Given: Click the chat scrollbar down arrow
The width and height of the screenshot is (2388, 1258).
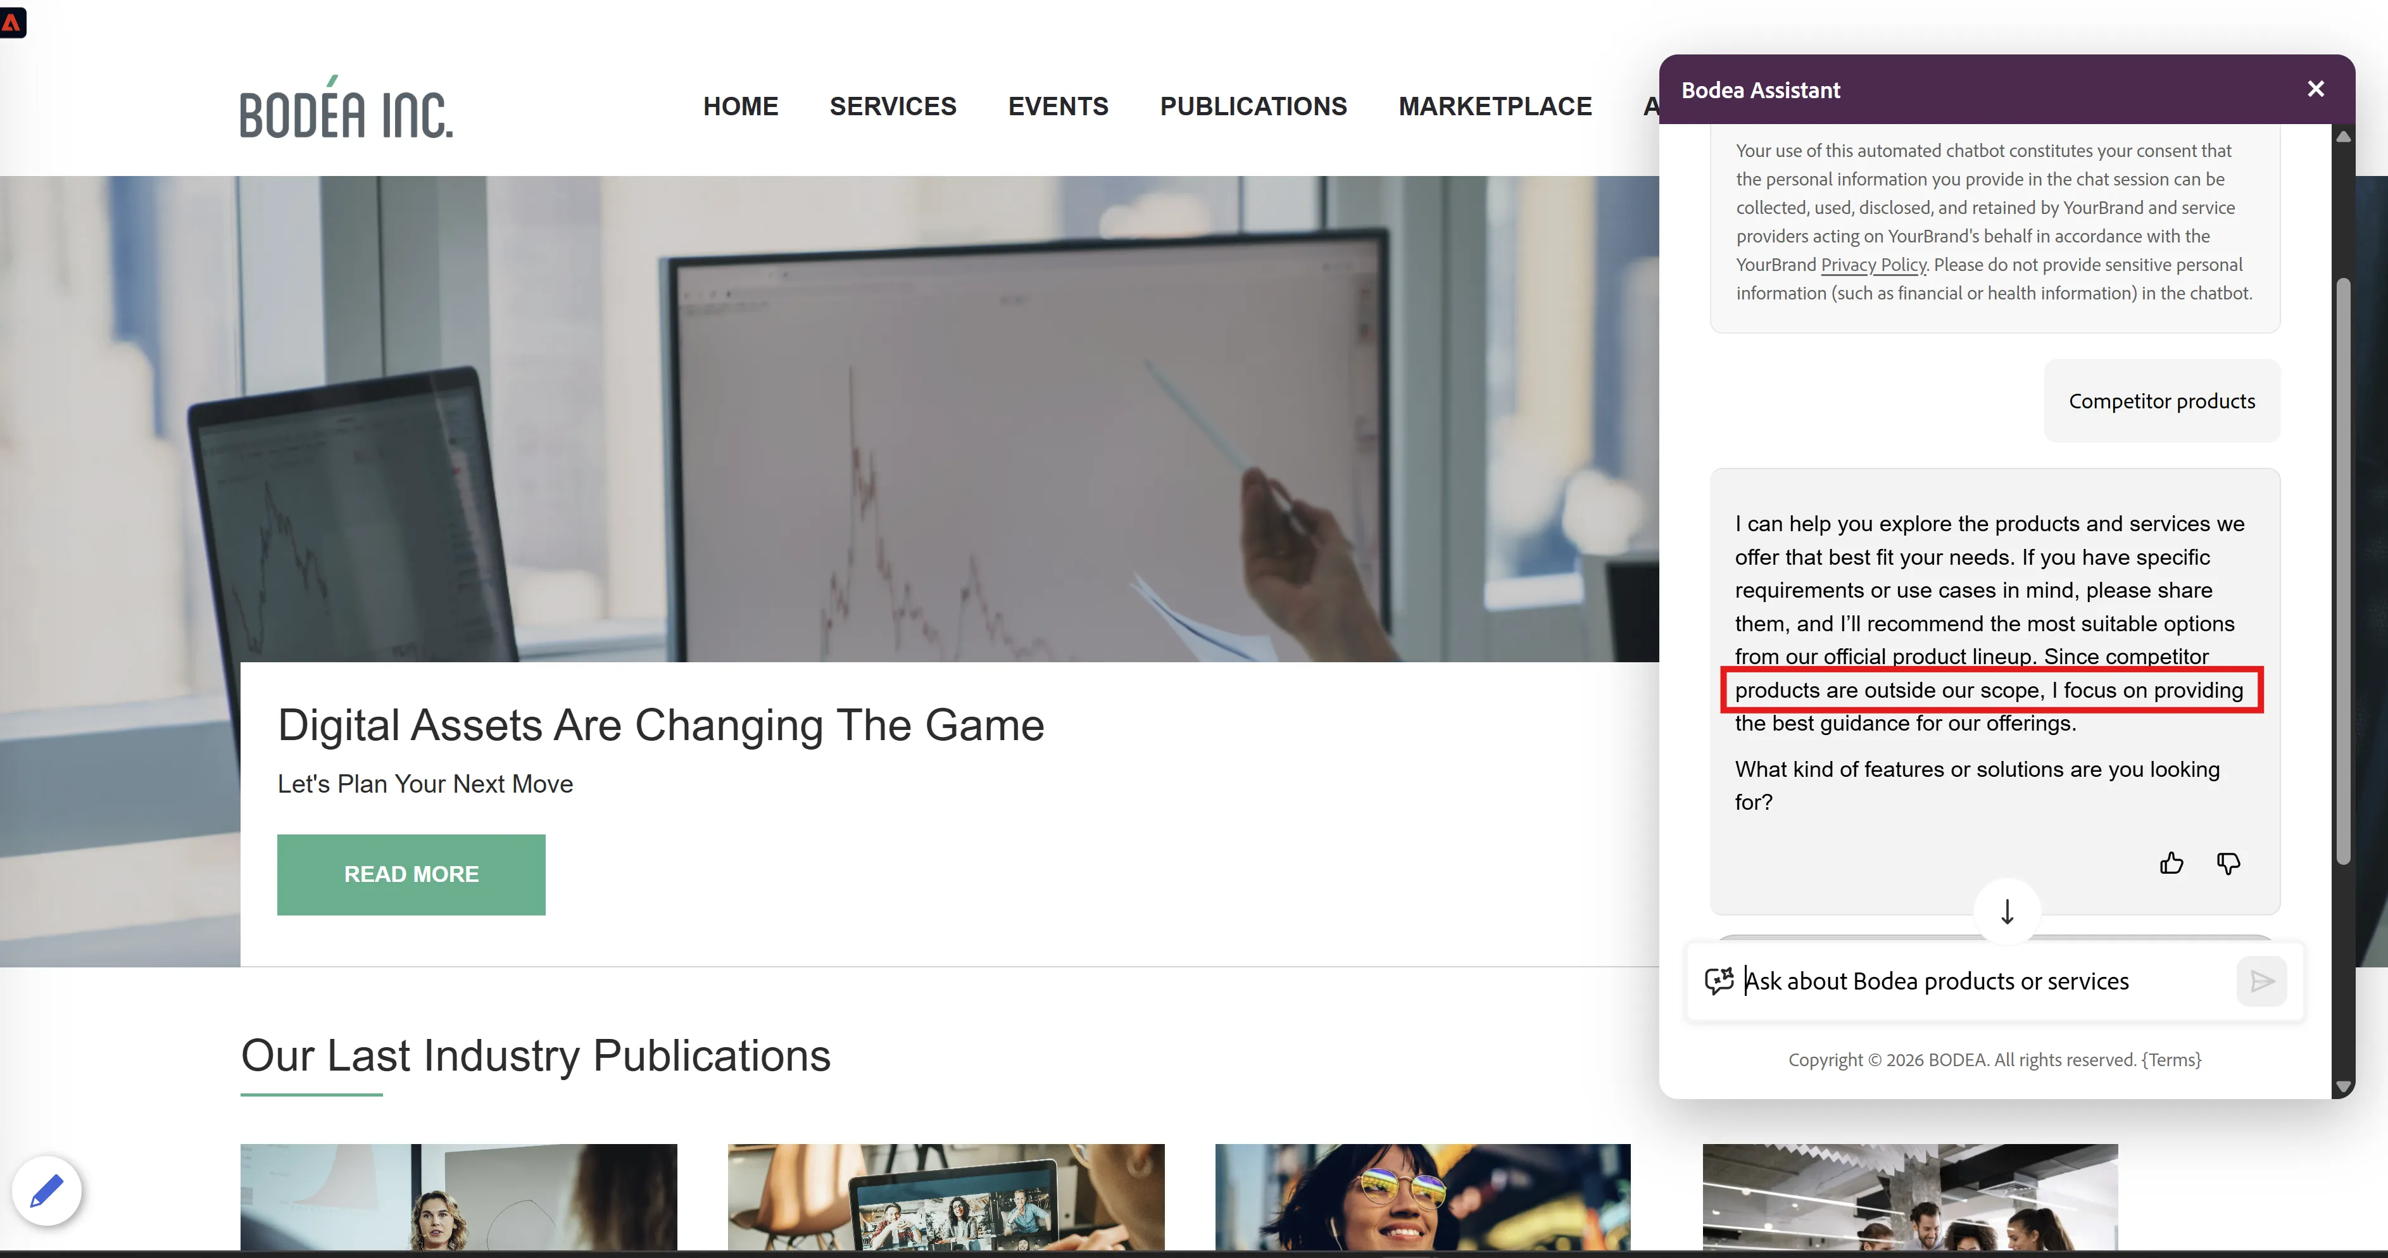Looking at the screenshot, I should point(2342,1086).
